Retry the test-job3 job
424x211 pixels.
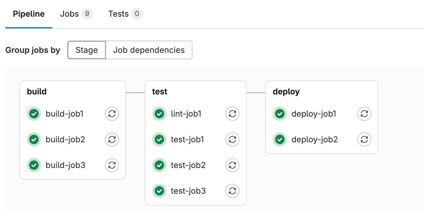click(232, 191)
